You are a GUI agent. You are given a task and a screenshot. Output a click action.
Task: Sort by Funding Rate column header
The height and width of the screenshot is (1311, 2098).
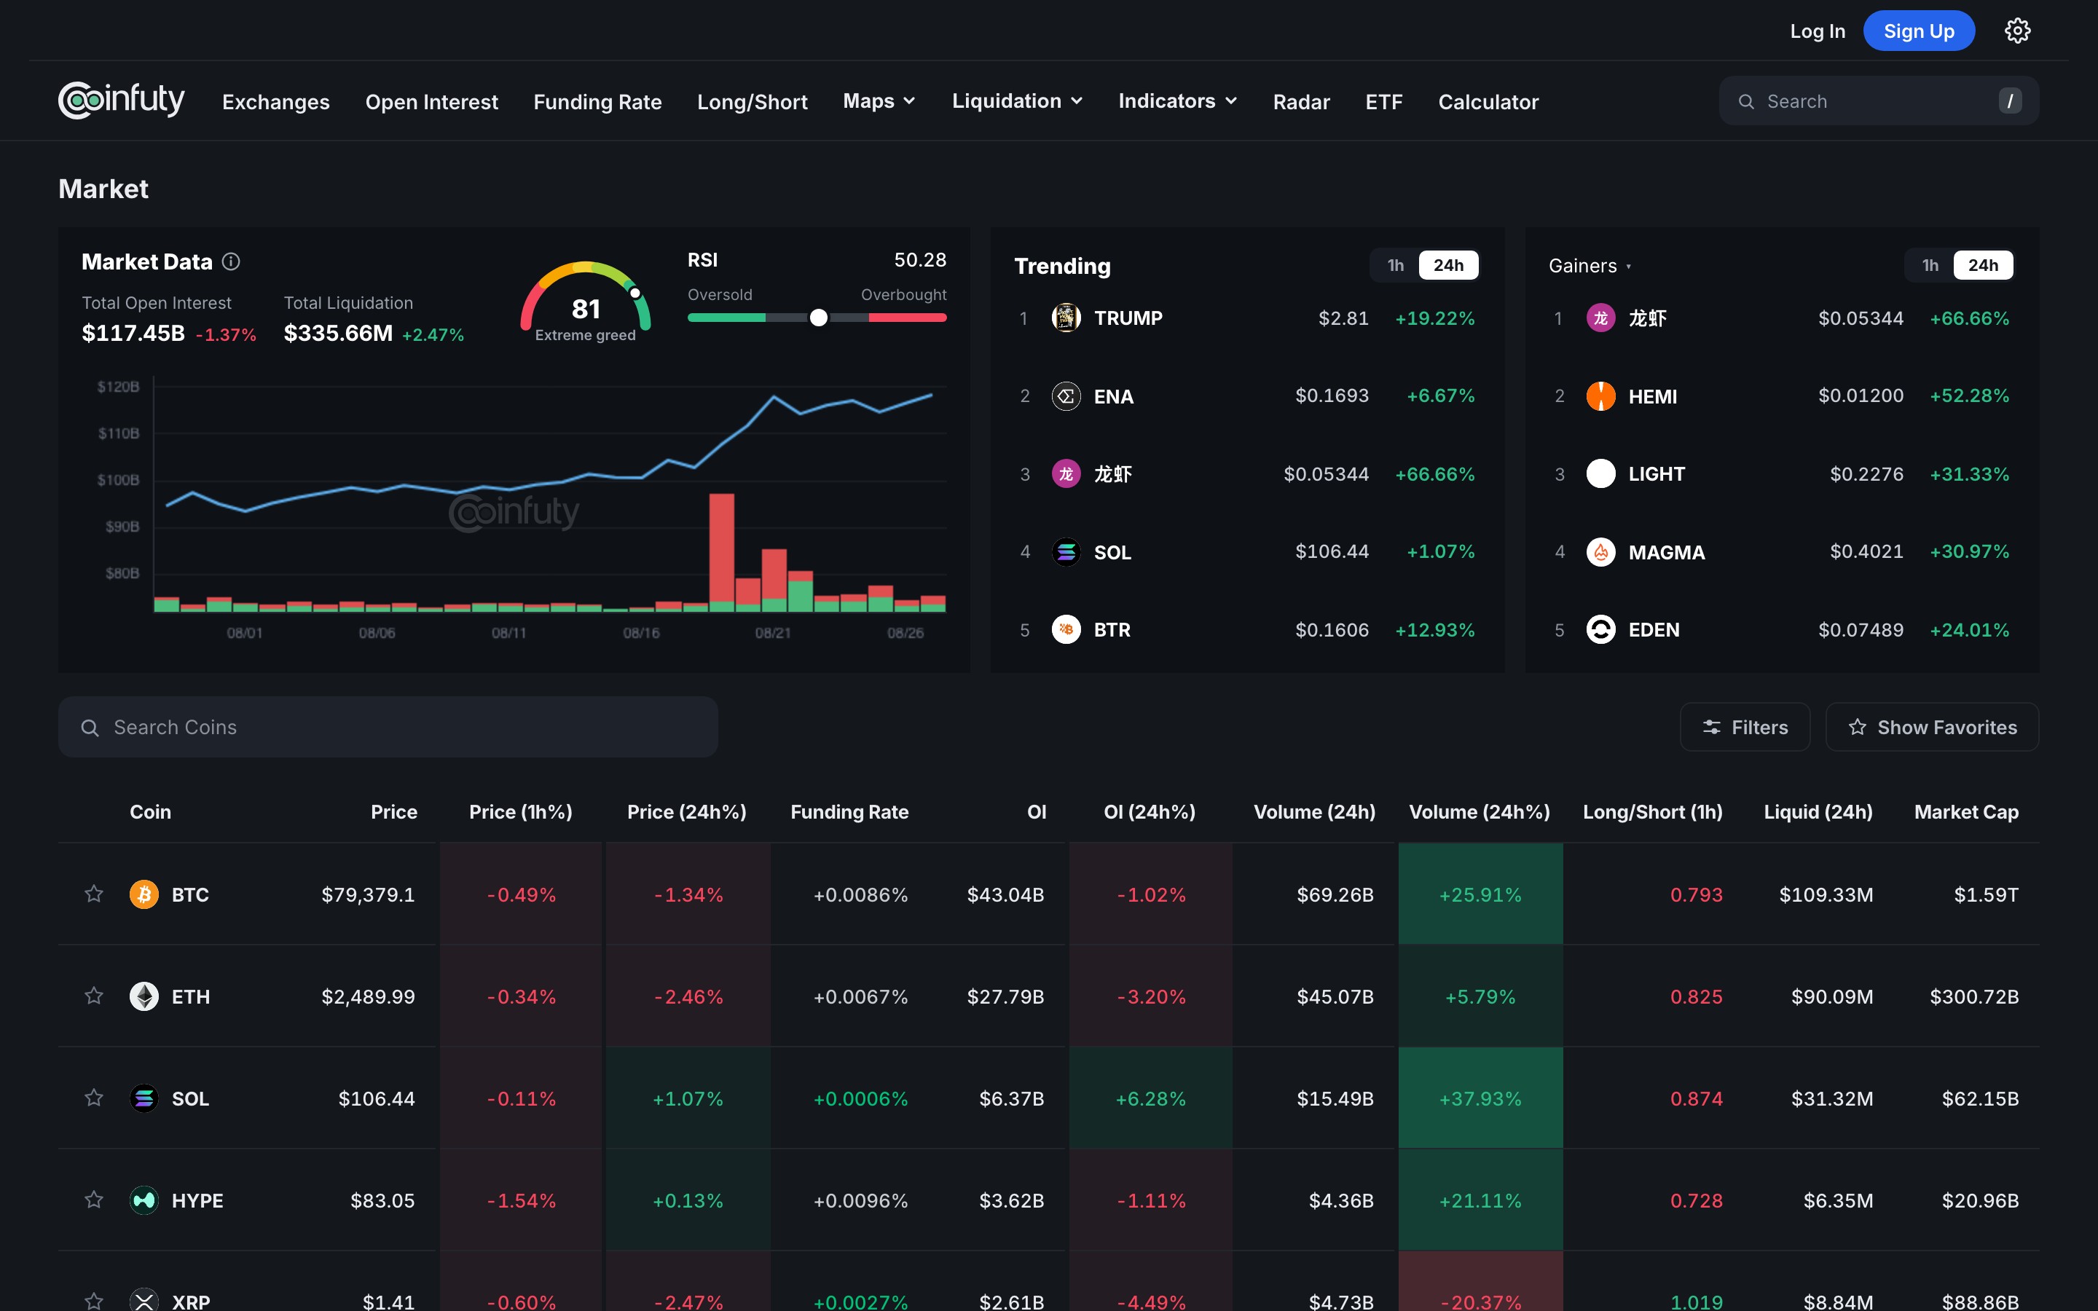849,812
